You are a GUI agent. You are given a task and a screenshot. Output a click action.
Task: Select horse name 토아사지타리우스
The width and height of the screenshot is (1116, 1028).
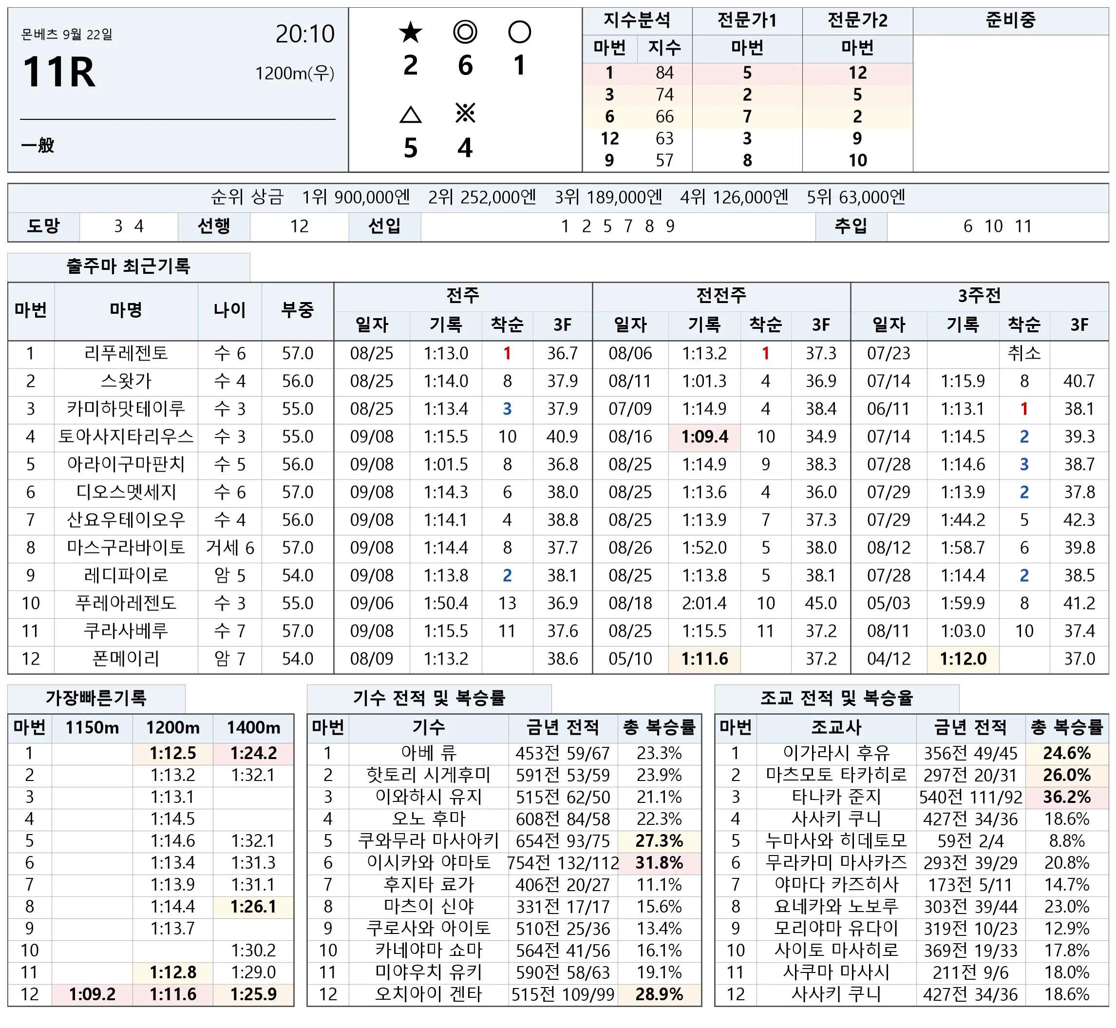[126, 437]
